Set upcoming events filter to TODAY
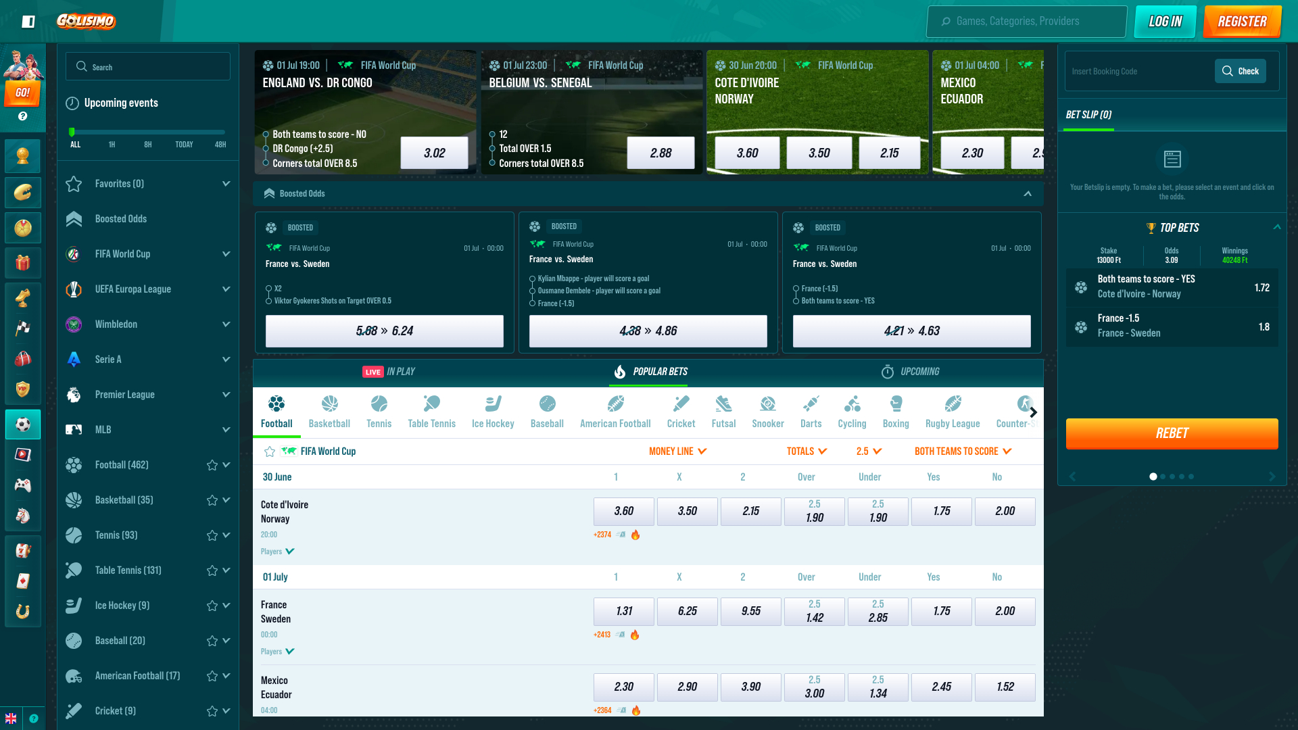The image size is (1298, 730). [184, 145]
